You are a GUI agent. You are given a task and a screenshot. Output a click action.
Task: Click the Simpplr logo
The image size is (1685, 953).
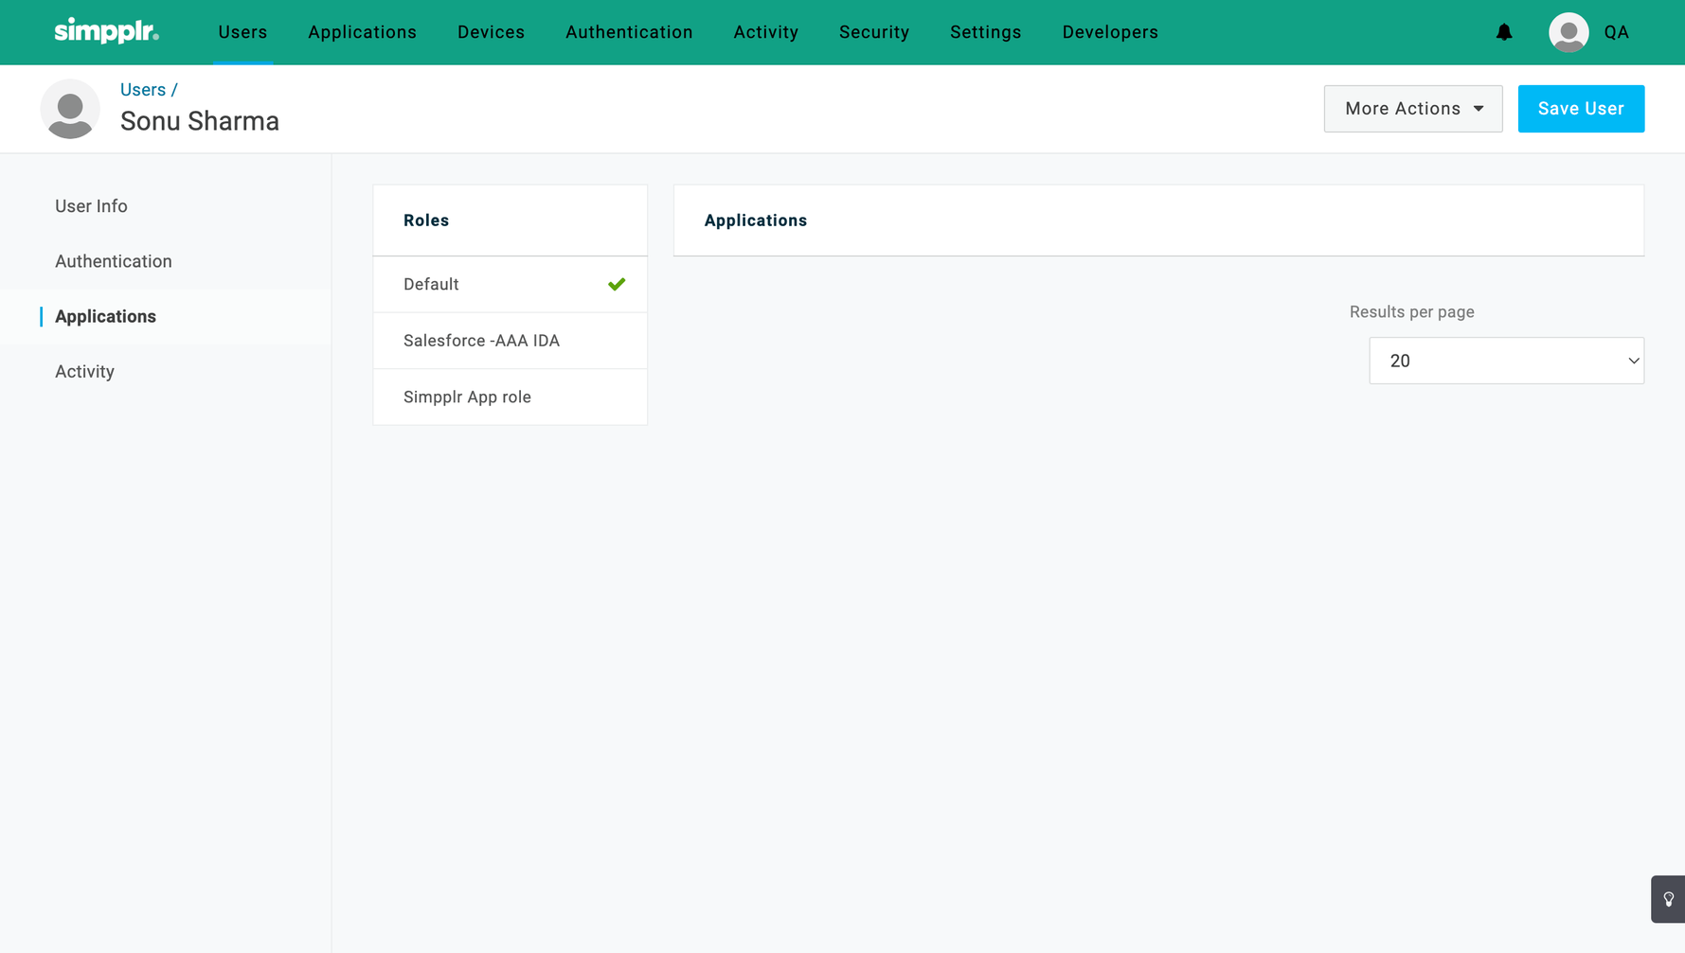tap(106, 31)
